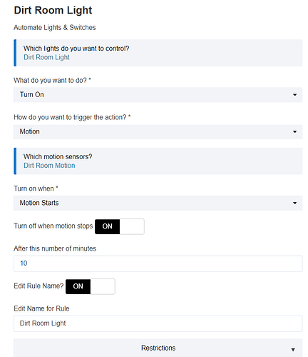Screen dimensions: 308x357
Task: Expand the Restrictions section
Action: pos(158,348)
